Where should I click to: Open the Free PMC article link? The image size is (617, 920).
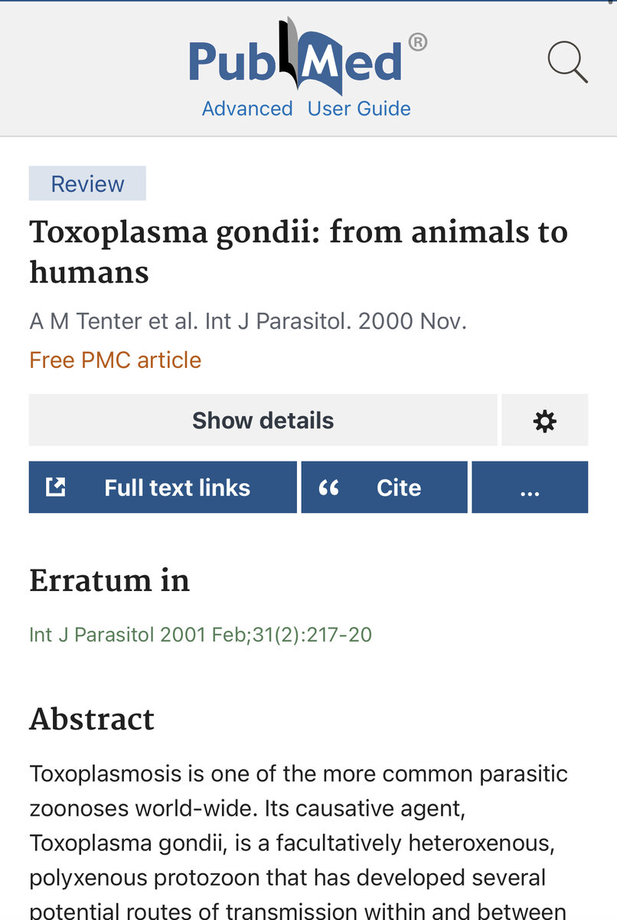(115, 360)
